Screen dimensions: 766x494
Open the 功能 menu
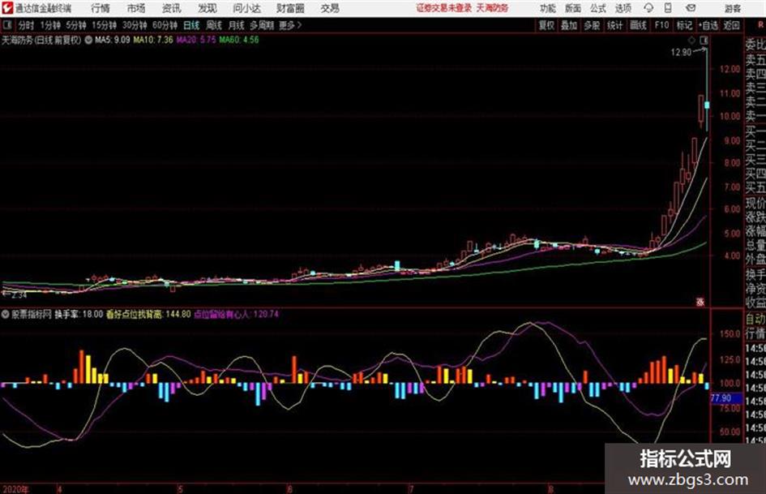(x=548, y=8)
